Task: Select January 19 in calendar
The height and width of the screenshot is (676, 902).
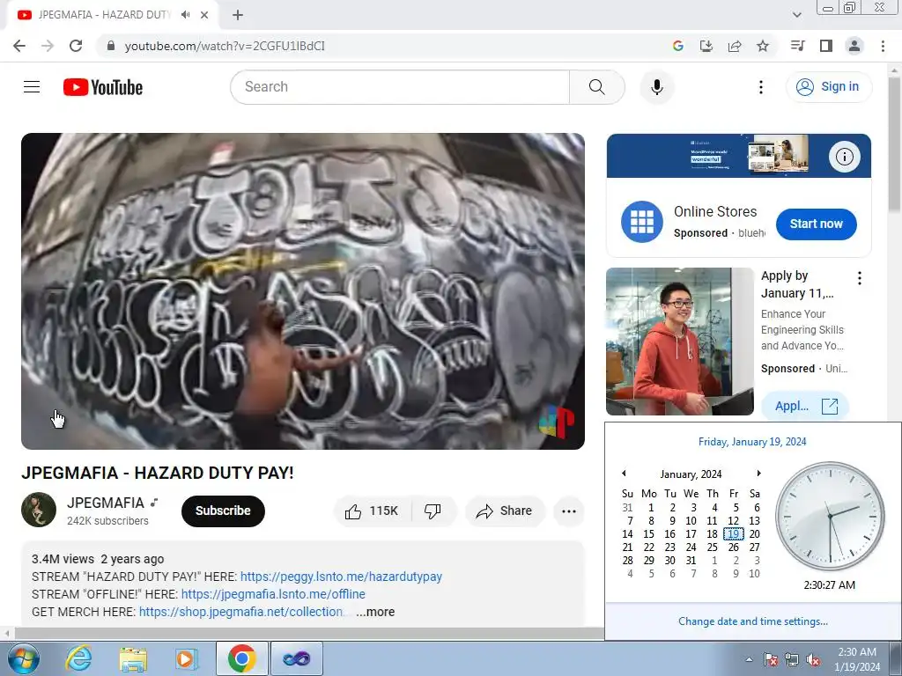Action: point(734,534)
